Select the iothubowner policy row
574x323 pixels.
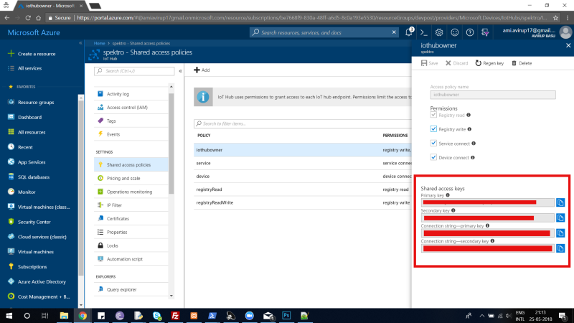coord(303,150)
